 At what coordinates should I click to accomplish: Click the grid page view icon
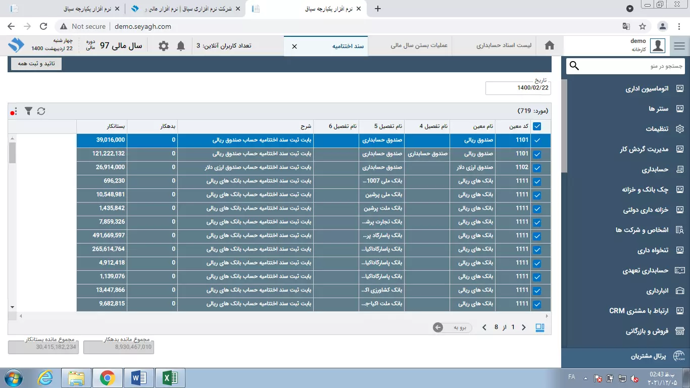click(539, 327)
